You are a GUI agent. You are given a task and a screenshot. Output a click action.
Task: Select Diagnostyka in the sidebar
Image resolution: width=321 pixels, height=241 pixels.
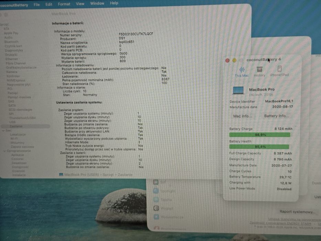[14, 50]
